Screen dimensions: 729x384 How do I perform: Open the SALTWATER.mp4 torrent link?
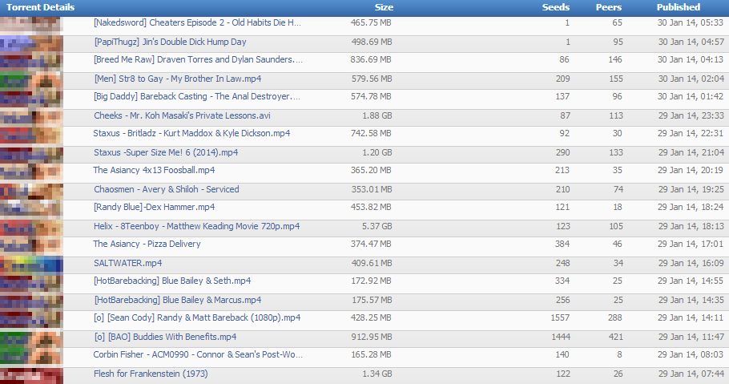pos(128,263)
